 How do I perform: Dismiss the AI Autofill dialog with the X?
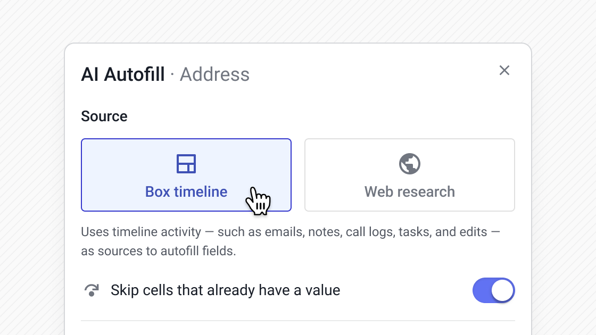[x=504, y=70]
